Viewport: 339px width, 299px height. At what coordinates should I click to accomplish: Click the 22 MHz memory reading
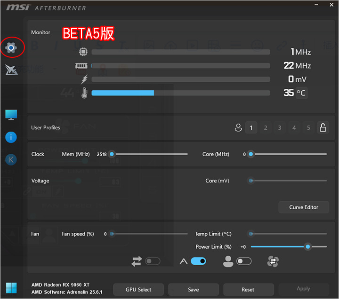pos(297,66)
